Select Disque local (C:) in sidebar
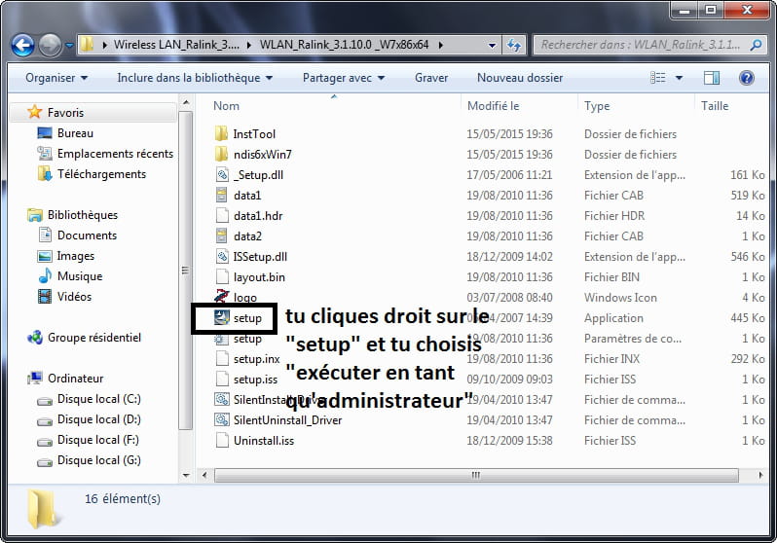 [98, 399]
